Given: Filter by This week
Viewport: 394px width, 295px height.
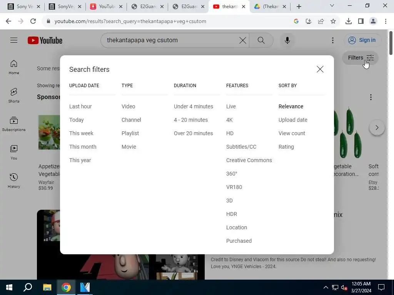Looking at the screenshot, I should [x=81, y=133].
